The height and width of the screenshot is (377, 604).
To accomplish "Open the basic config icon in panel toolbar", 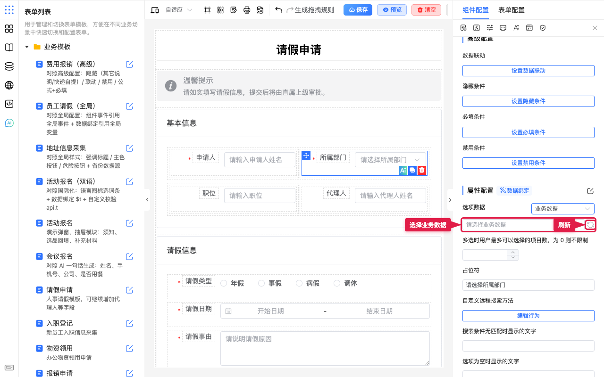I will 463,28.
